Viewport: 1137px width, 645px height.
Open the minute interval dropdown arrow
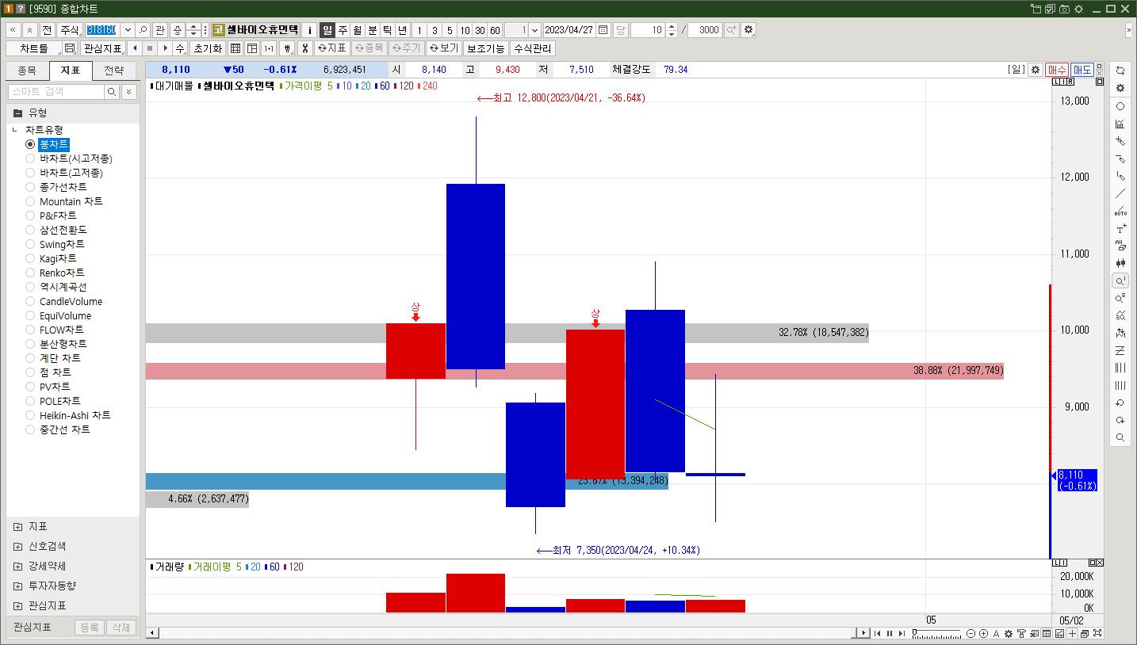[x=534, y=30]
